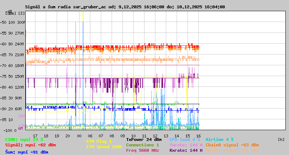Select the 'CINR: nyní 23 %' legend entry
The image size is (289, 155).
pos(24,139)
